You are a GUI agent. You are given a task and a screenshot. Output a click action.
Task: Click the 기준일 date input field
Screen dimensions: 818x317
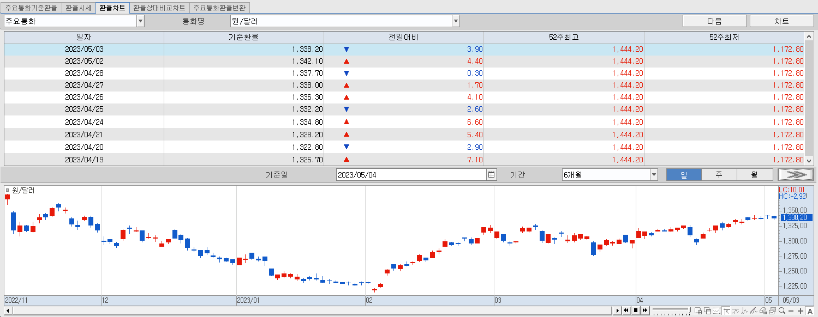point(411,175)
